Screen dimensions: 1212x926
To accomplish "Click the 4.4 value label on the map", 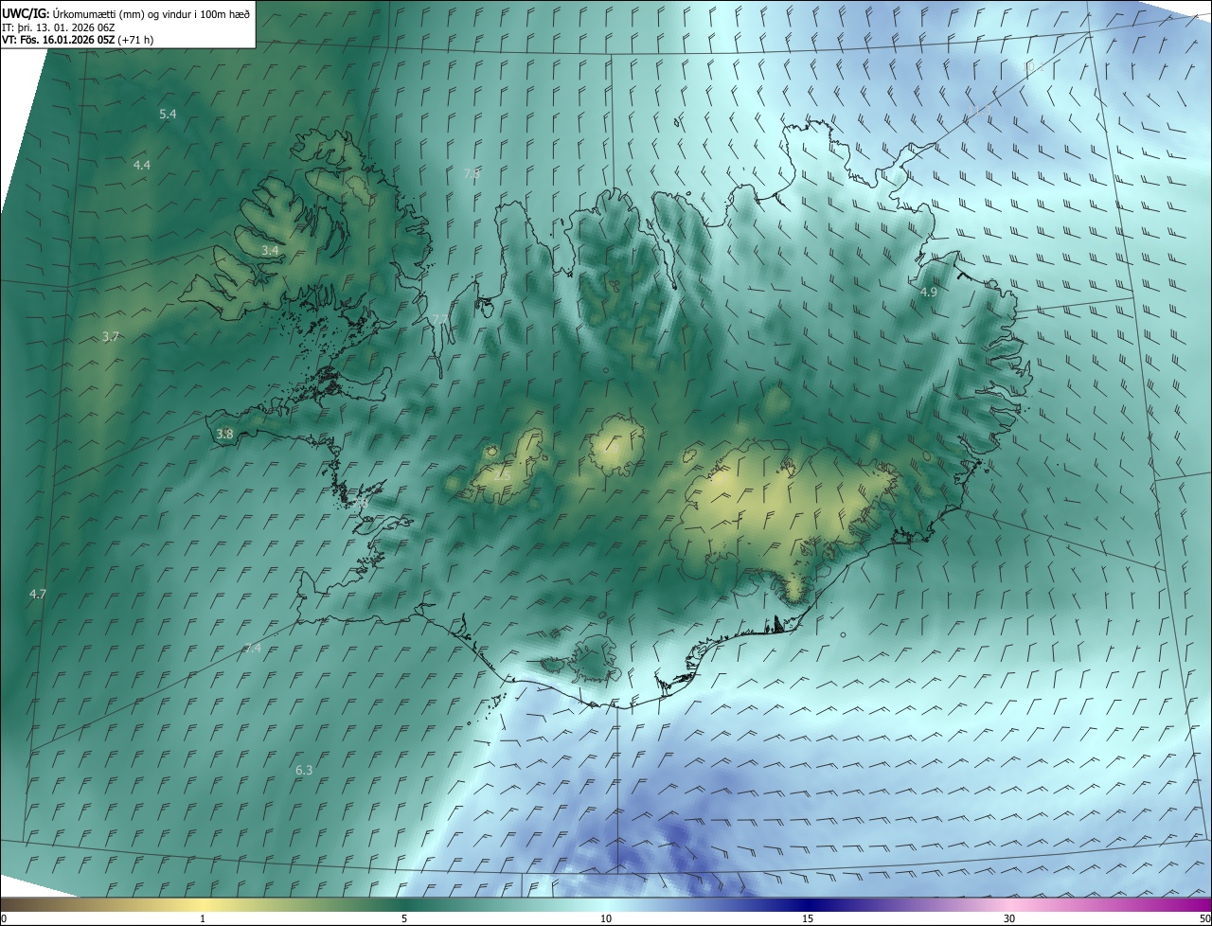I will [141, 165].
